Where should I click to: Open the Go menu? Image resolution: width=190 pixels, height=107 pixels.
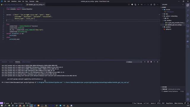click(x=23, y=1)
